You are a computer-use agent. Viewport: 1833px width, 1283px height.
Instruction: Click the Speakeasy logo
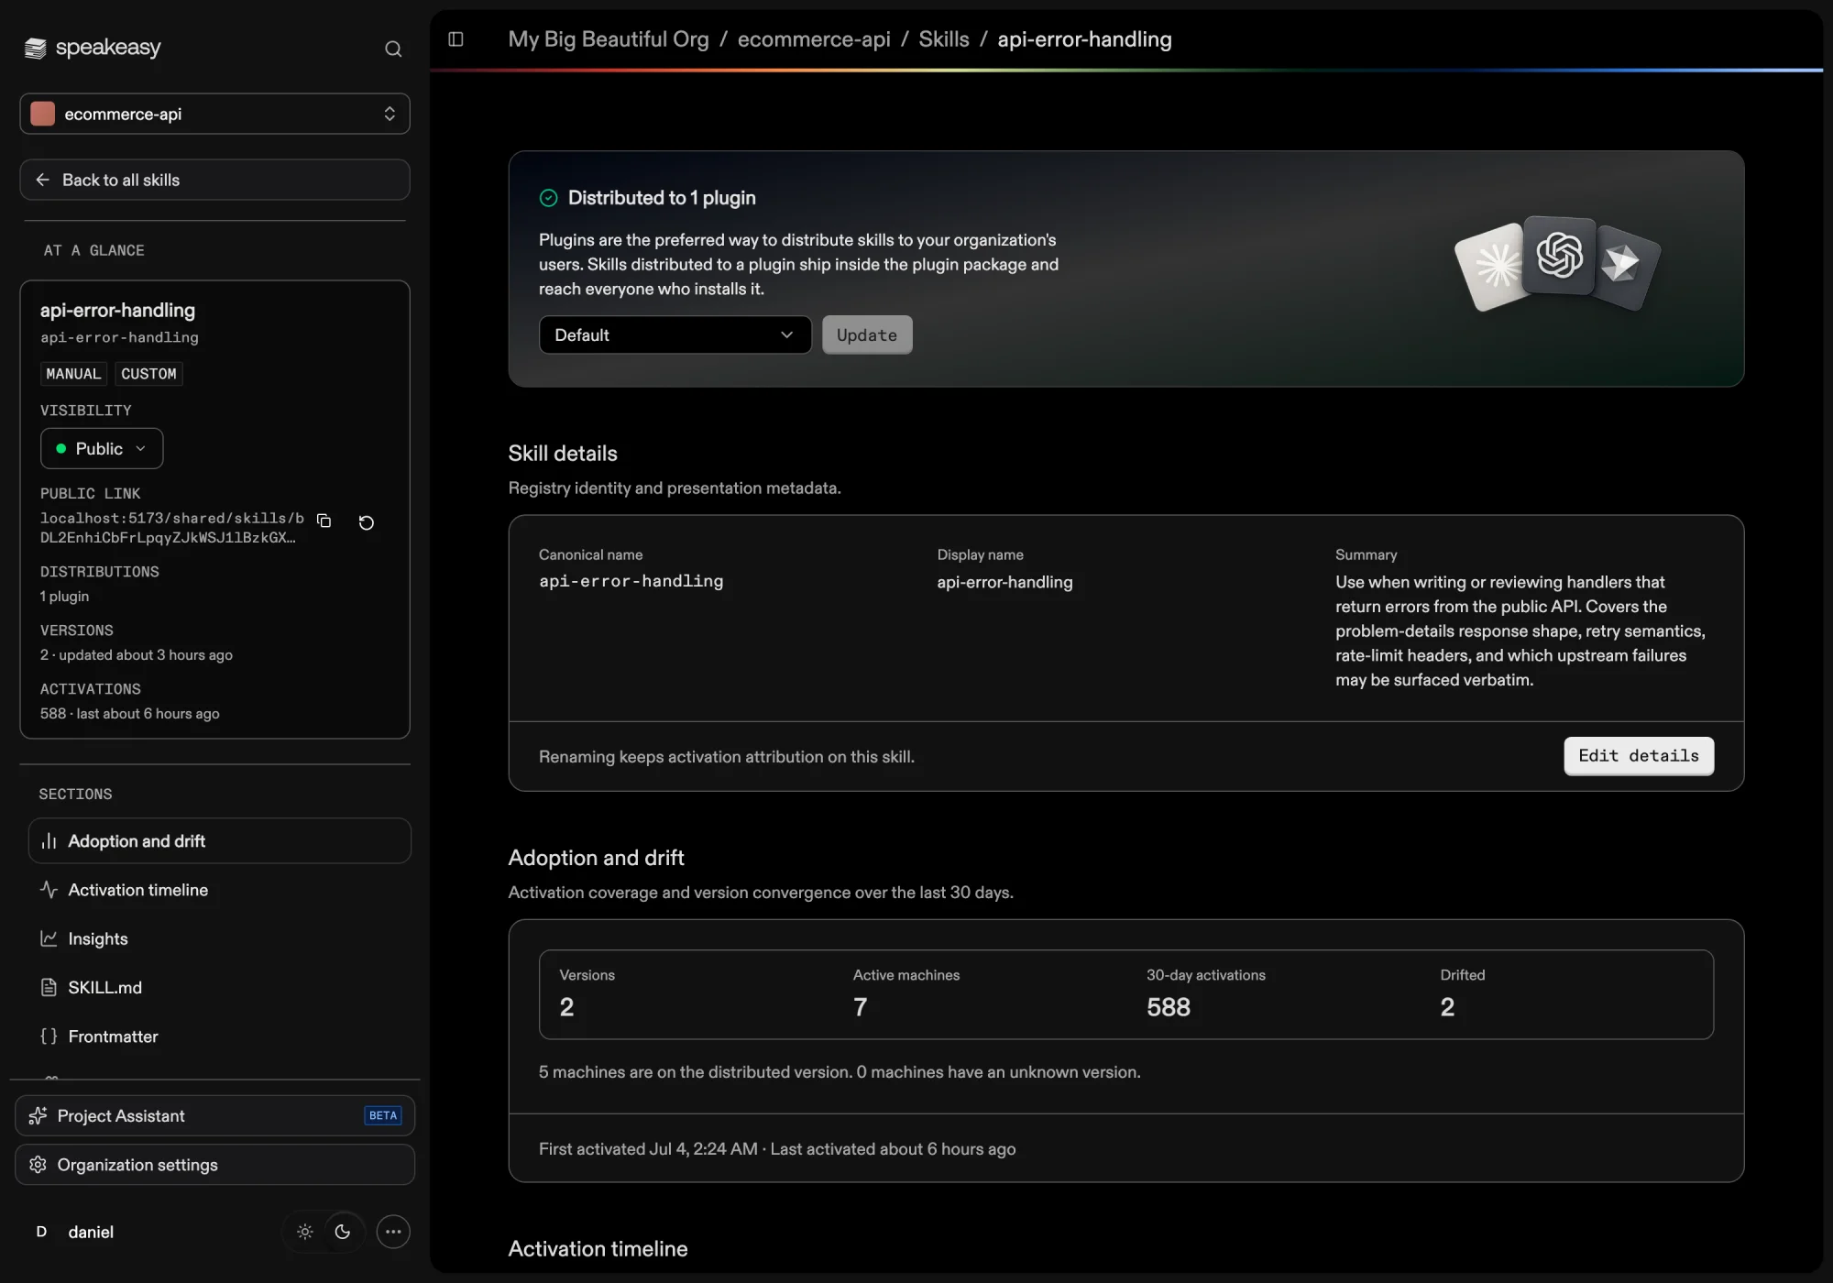[93, 48]
